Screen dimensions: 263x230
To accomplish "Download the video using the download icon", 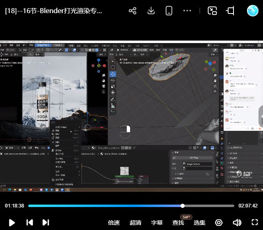I will click(151, 11).
